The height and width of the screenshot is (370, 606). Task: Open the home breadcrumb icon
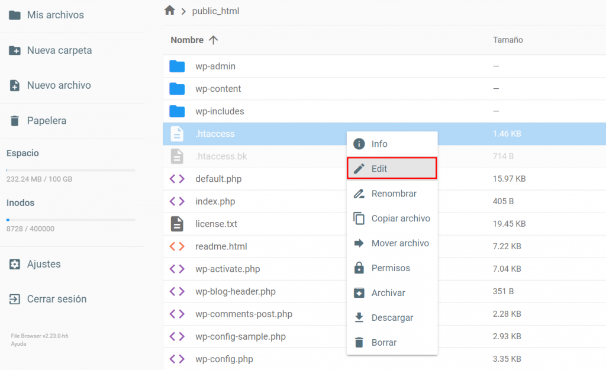tap(170, 10)
